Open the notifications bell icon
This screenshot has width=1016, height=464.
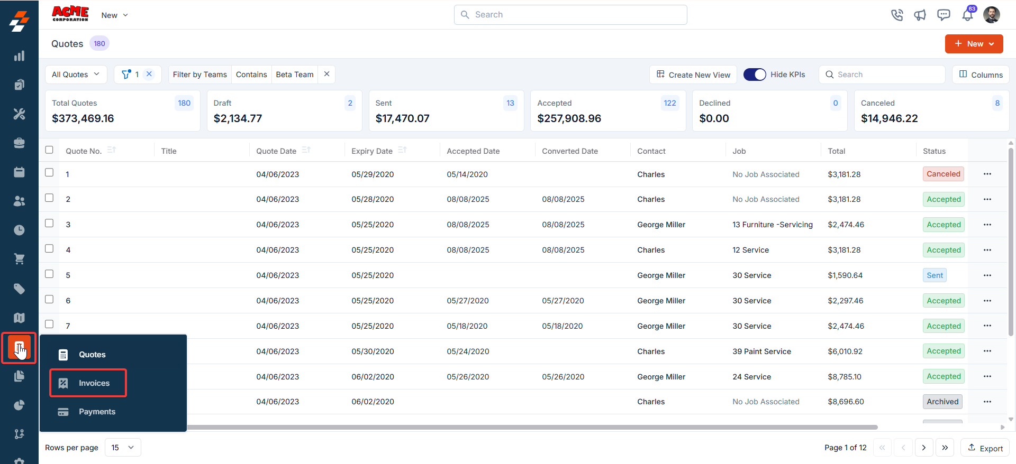968,14
